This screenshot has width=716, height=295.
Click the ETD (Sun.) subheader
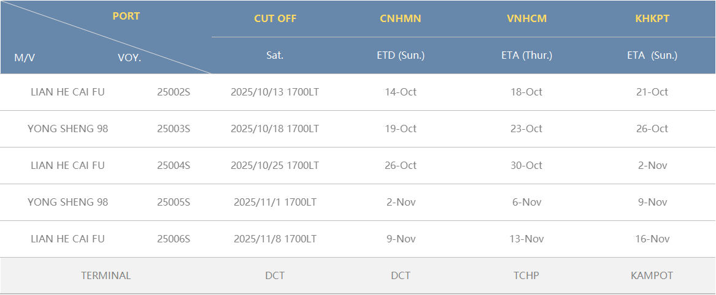pos(400,55)
